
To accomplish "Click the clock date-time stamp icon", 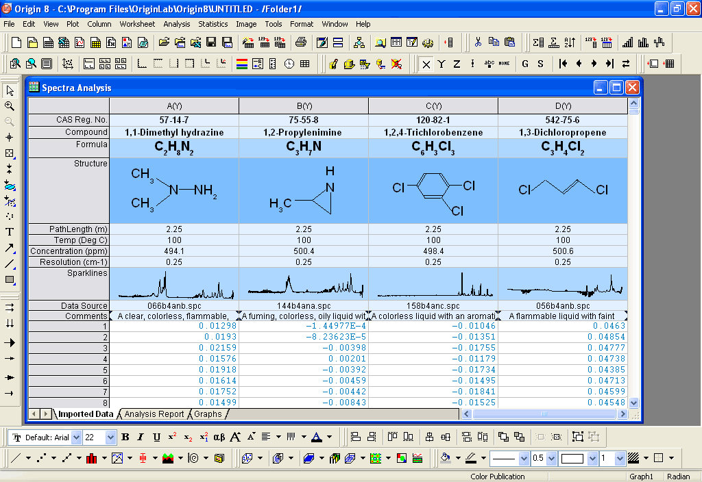I will pos(289,64).
